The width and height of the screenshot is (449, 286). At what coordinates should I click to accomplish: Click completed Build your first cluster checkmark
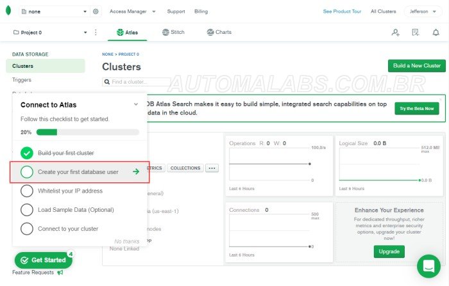27,153
